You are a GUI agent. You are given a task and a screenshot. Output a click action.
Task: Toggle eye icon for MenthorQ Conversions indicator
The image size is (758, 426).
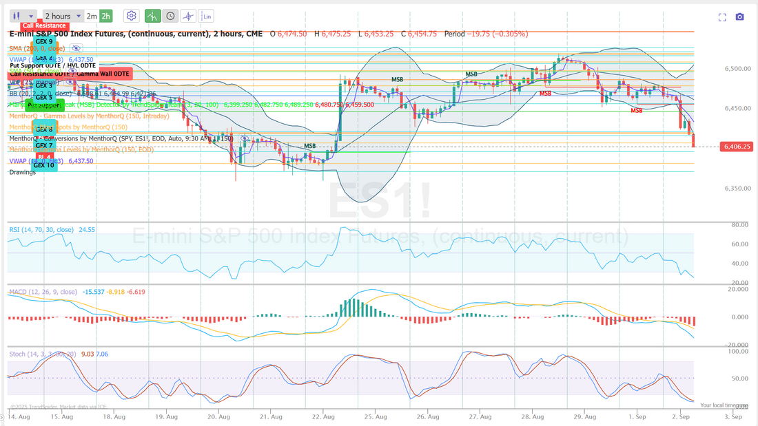click(244, 138)
